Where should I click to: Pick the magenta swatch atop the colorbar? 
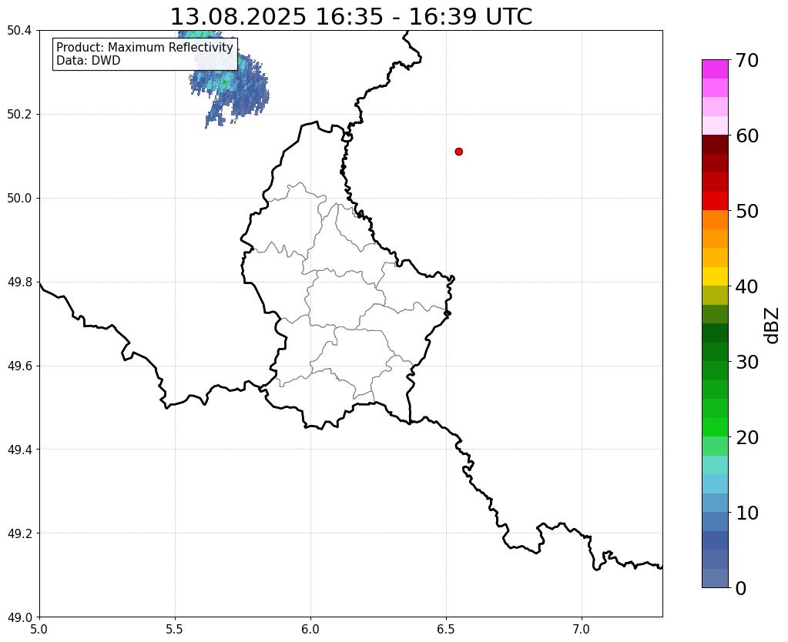click(715, 69)
